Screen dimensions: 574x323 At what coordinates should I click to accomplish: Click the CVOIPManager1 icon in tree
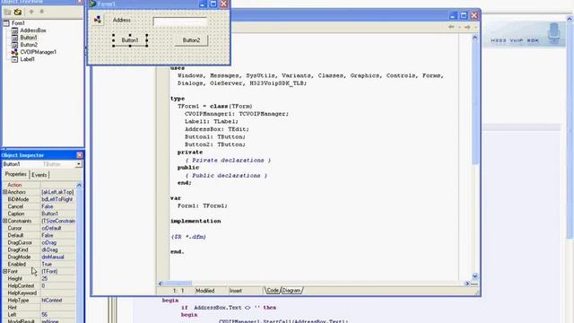pyautogui.click(x=14, y=52)
